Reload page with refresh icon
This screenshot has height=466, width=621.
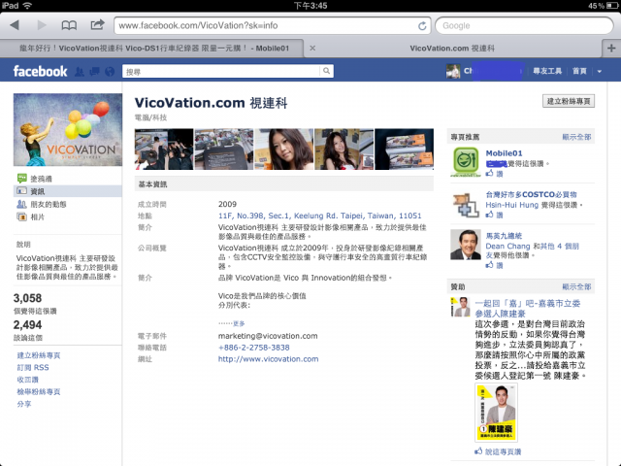click(x=422, y=26)
